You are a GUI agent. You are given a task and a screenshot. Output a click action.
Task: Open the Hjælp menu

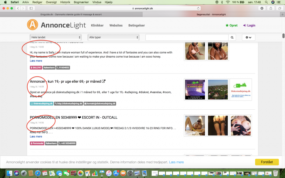(x=109, y=2)
